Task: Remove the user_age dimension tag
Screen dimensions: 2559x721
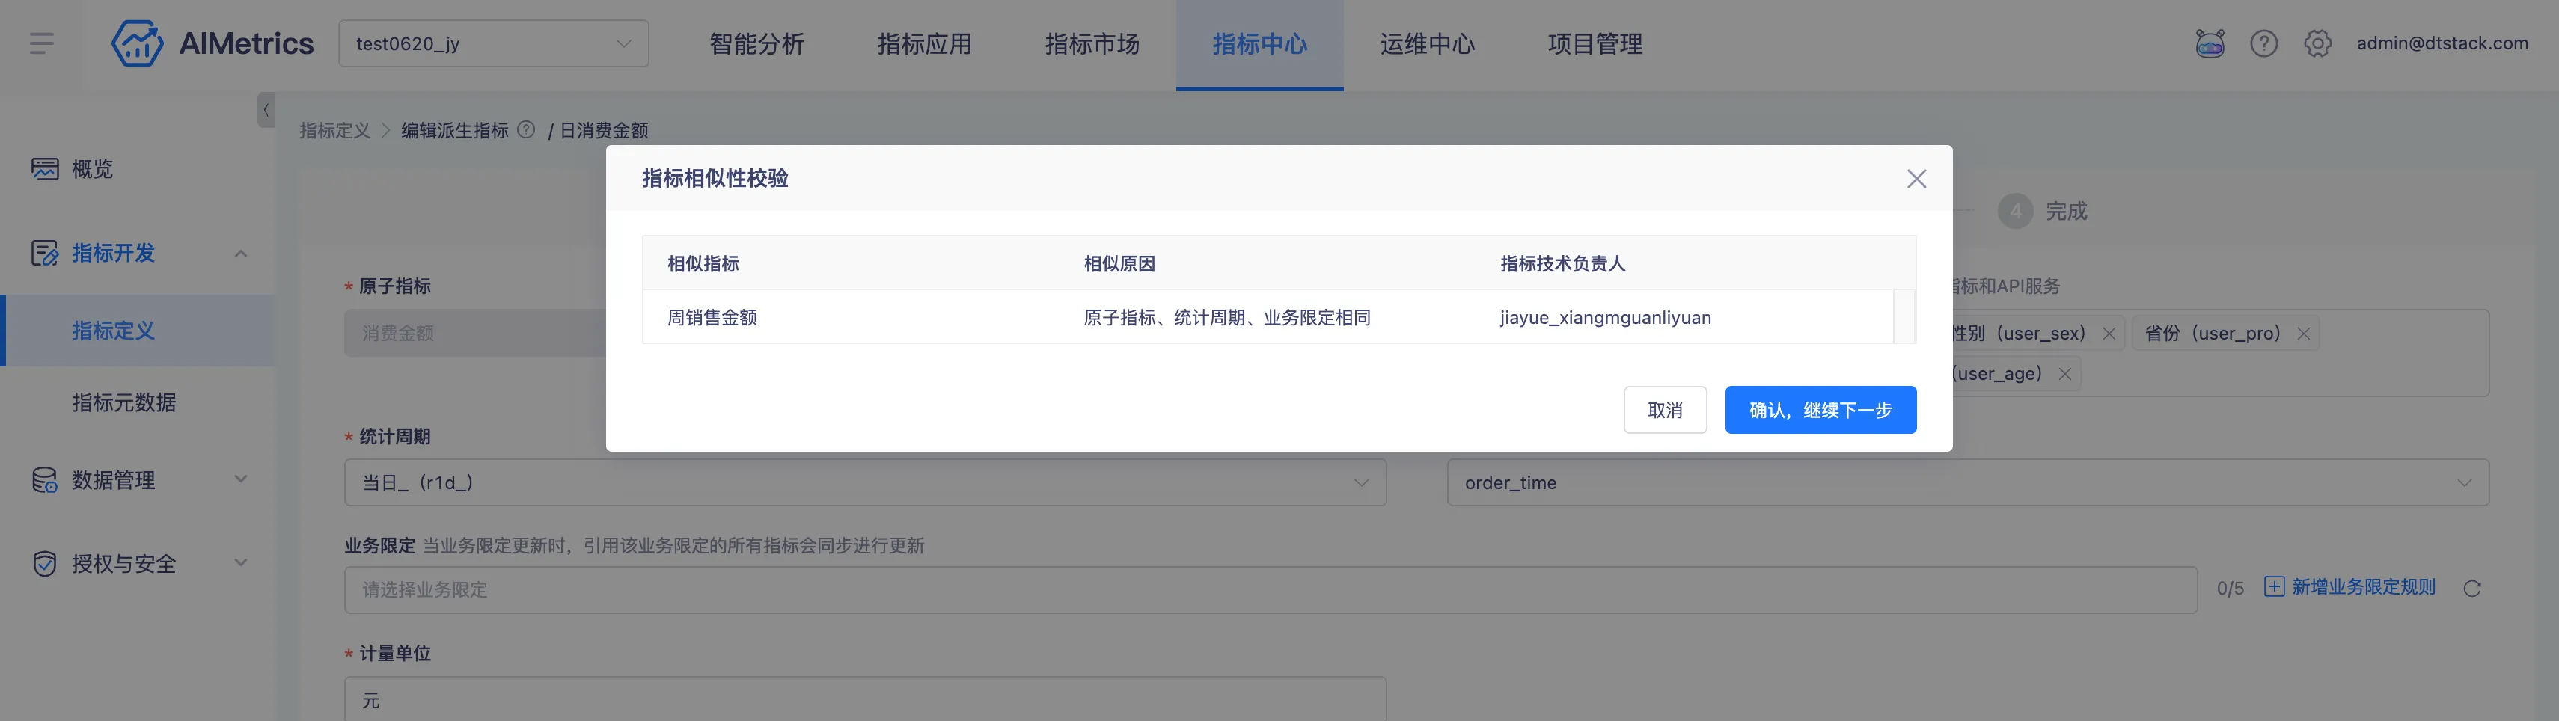Action: [2064, 375]
